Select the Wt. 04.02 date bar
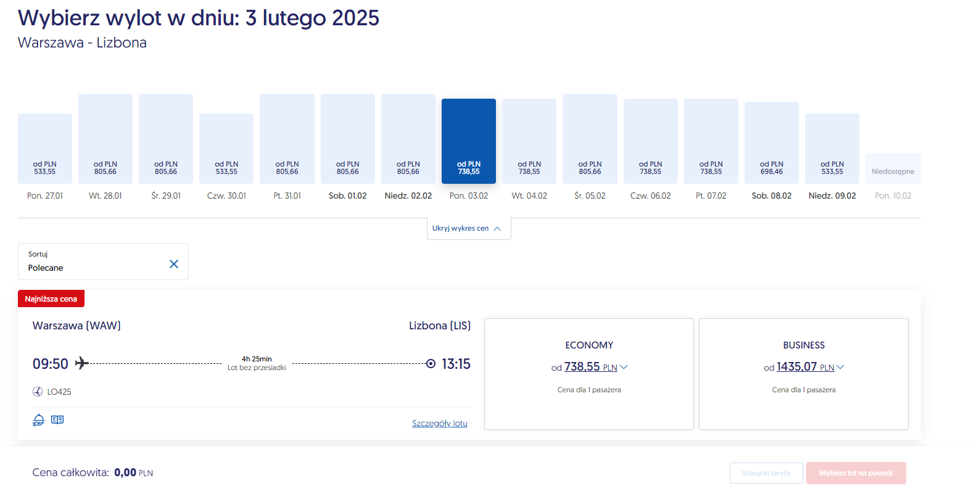The width and height of the screenshot is (974, 486). pos(529,142)
